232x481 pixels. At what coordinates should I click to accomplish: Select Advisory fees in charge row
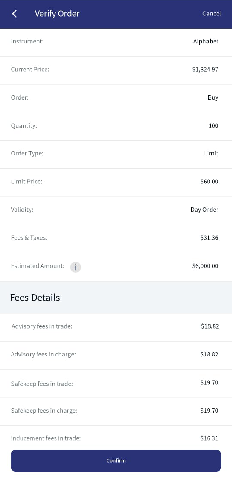tap(116, 356)
